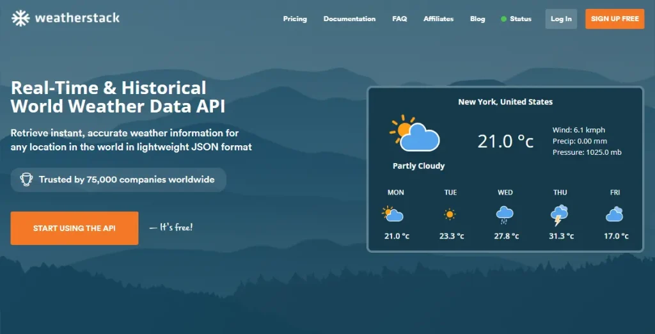Image resolution: width=655 pixels, height=334 pixels.
Task: Click the Pressure: 1025.0 mb value
Action: pos(587,152)
